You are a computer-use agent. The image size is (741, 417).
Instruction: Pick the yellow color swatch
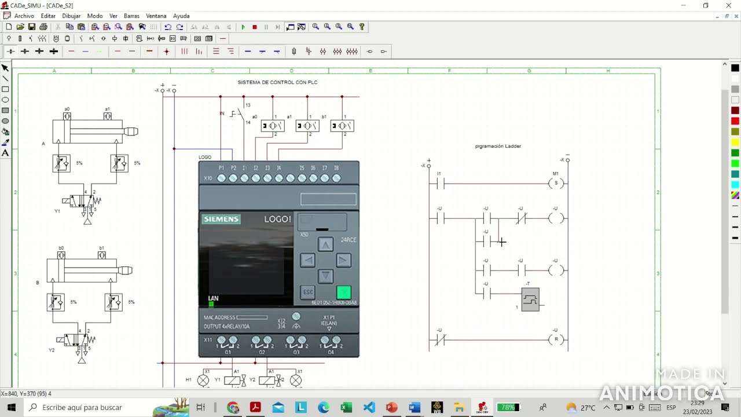coord(735,142)
